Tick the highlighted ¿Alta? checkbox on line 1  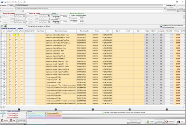tap(16, 35)
